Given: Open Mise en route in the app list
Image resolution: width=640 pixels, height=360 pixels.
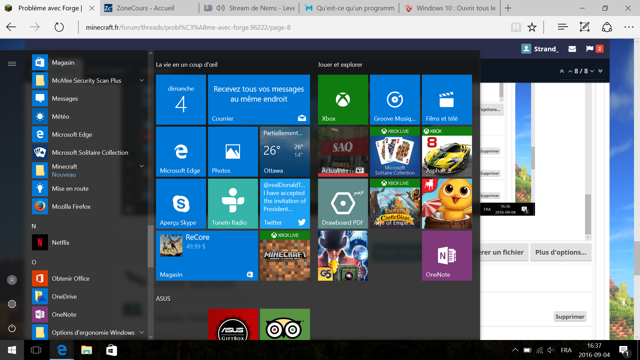Looking at the screenshot, I should [89, 188].
